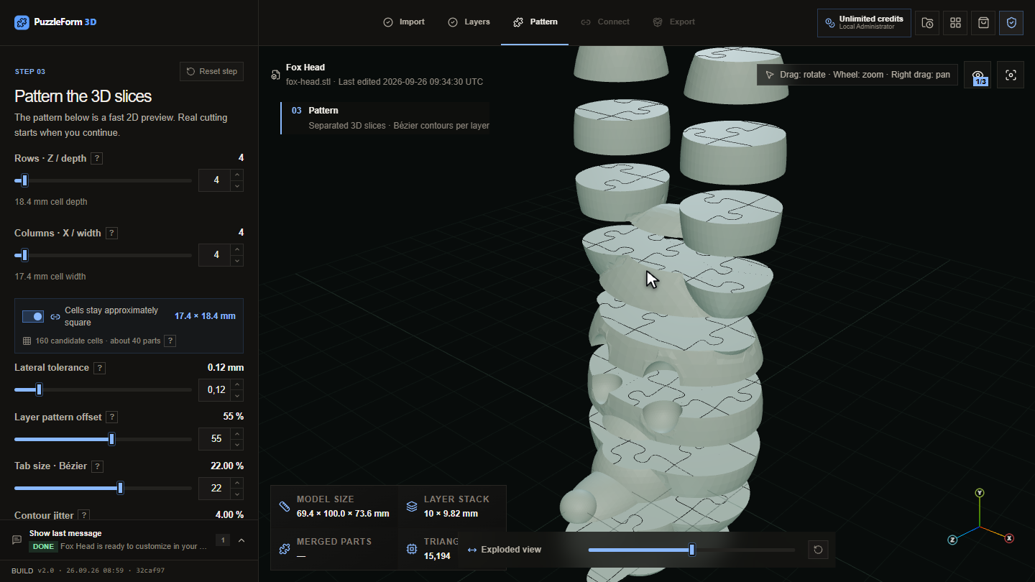Screen dimensions: 1035x582
Task: Click Unlimited credits account button
Action: coord(864,23)
